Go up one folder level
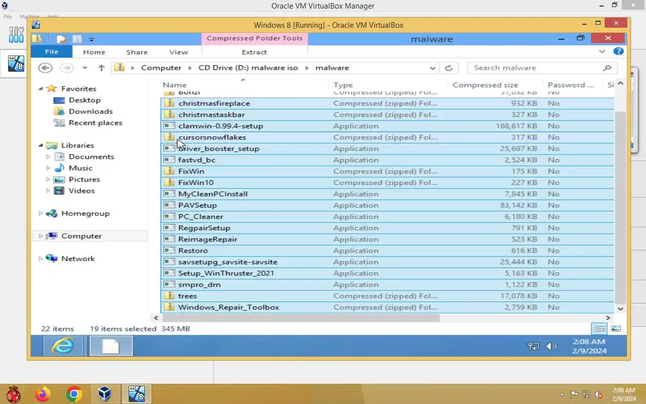The image size is (646, 404). [x=101, y=68]
